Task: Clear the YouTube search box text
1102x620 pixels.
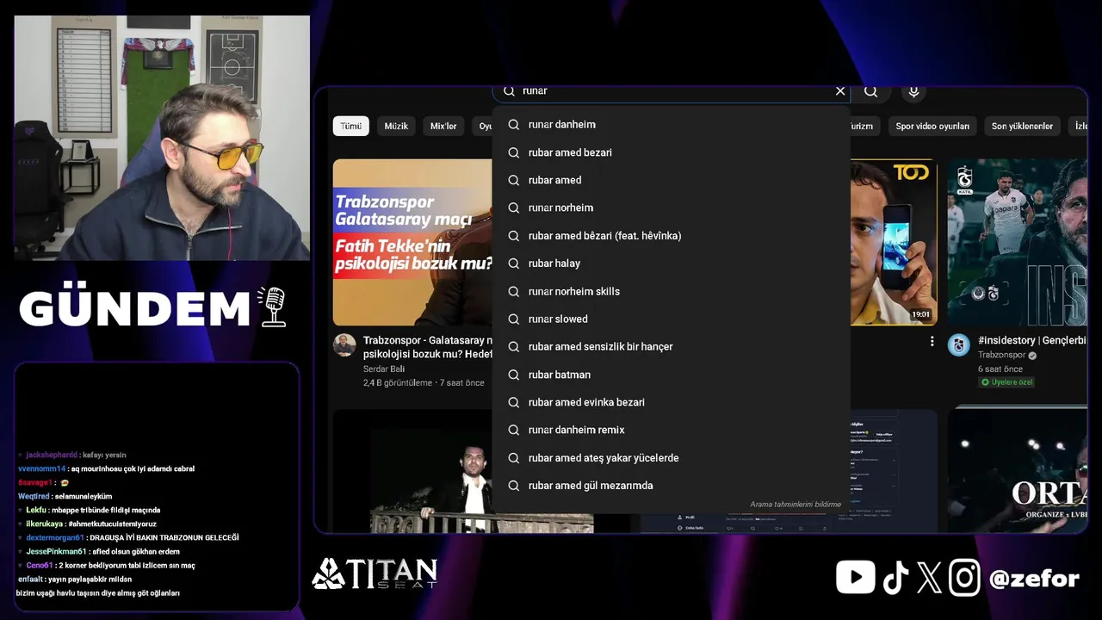Action: (x=840, y=91)
